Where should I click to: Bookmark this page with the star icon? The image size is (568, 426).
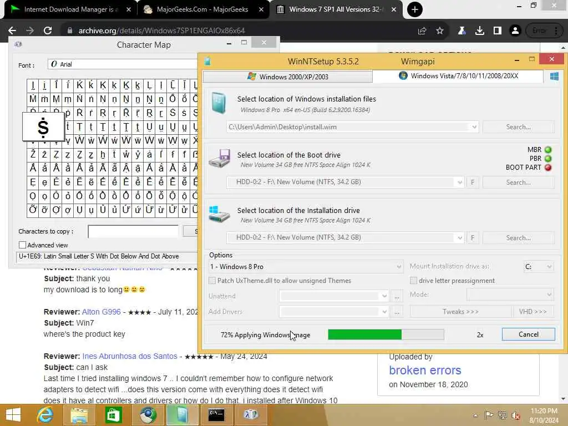[440, 31]
